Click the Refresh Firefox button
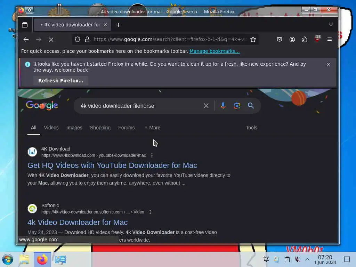Image resolution: width=356 pixels, height=267 pixels. 60,81
